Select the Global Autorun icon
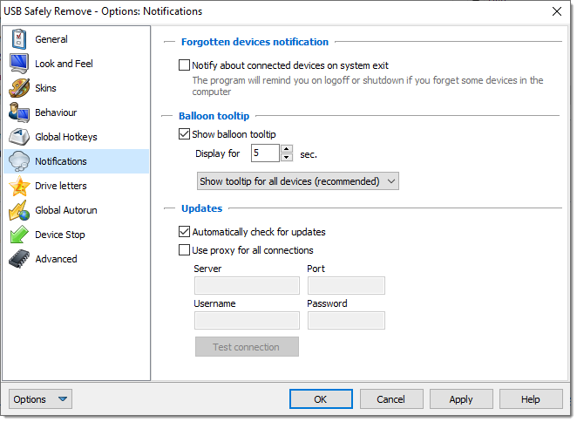Screen dimensions: 577x422 coord(18,210)
